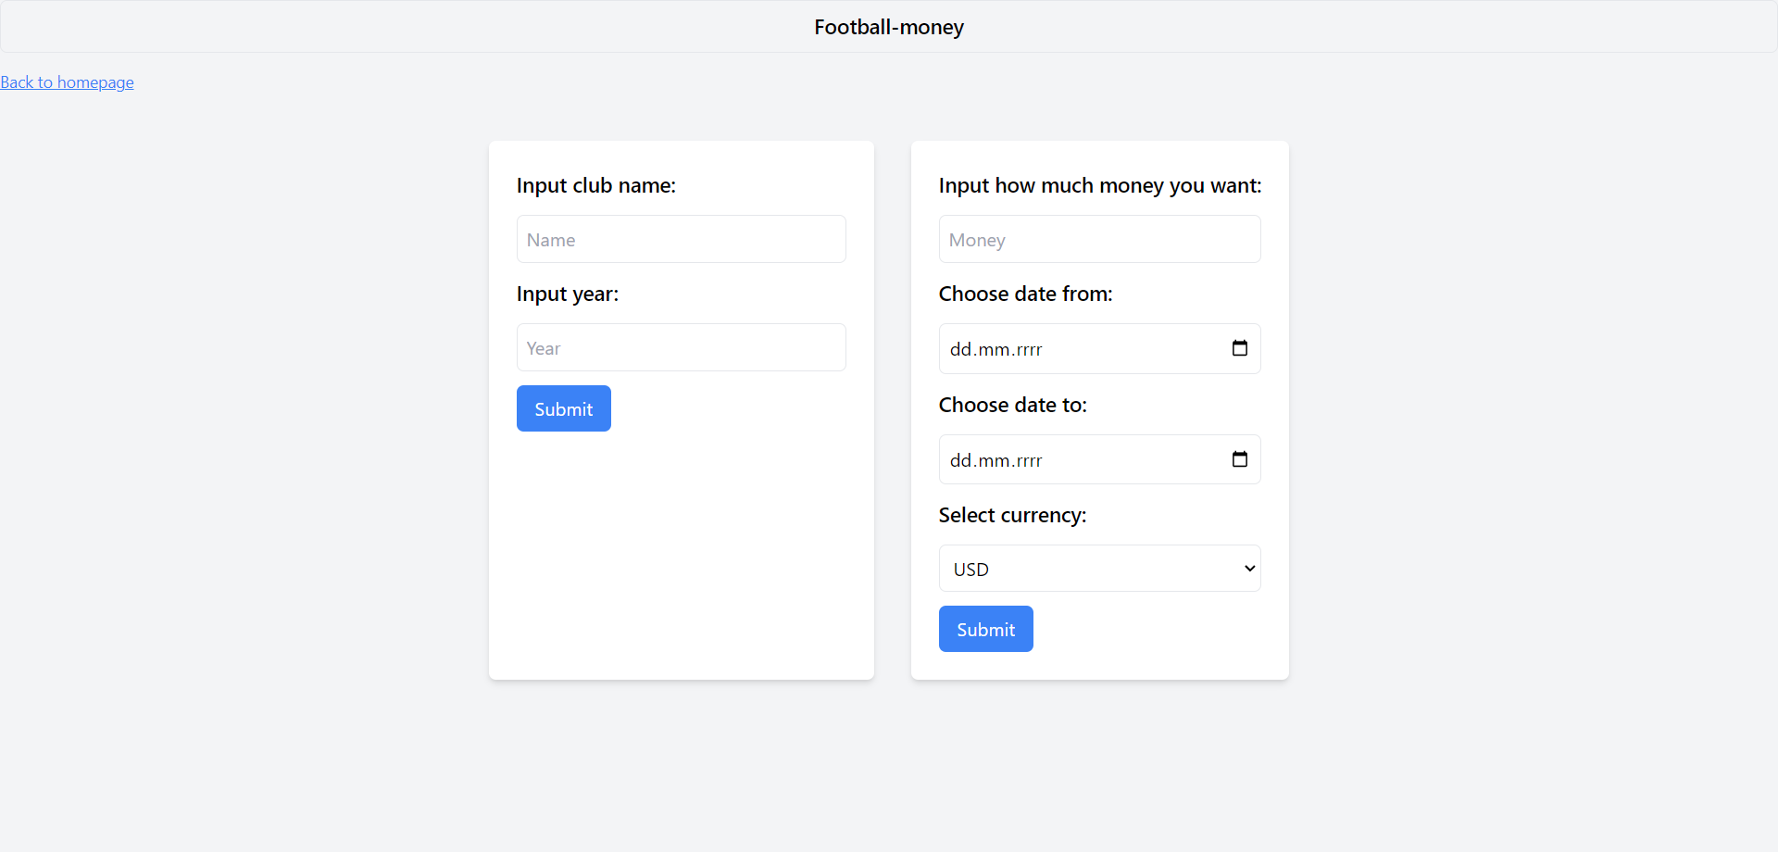
Task: Select day segment in date to field
Action: [x=960, y=460]
